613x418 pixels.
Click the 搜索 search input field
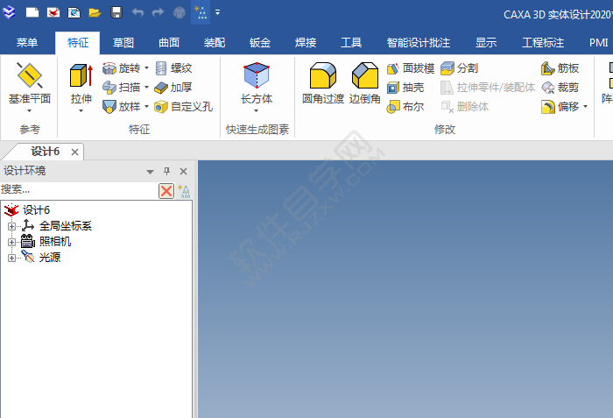pyautogui.click(x=77, y=189)
